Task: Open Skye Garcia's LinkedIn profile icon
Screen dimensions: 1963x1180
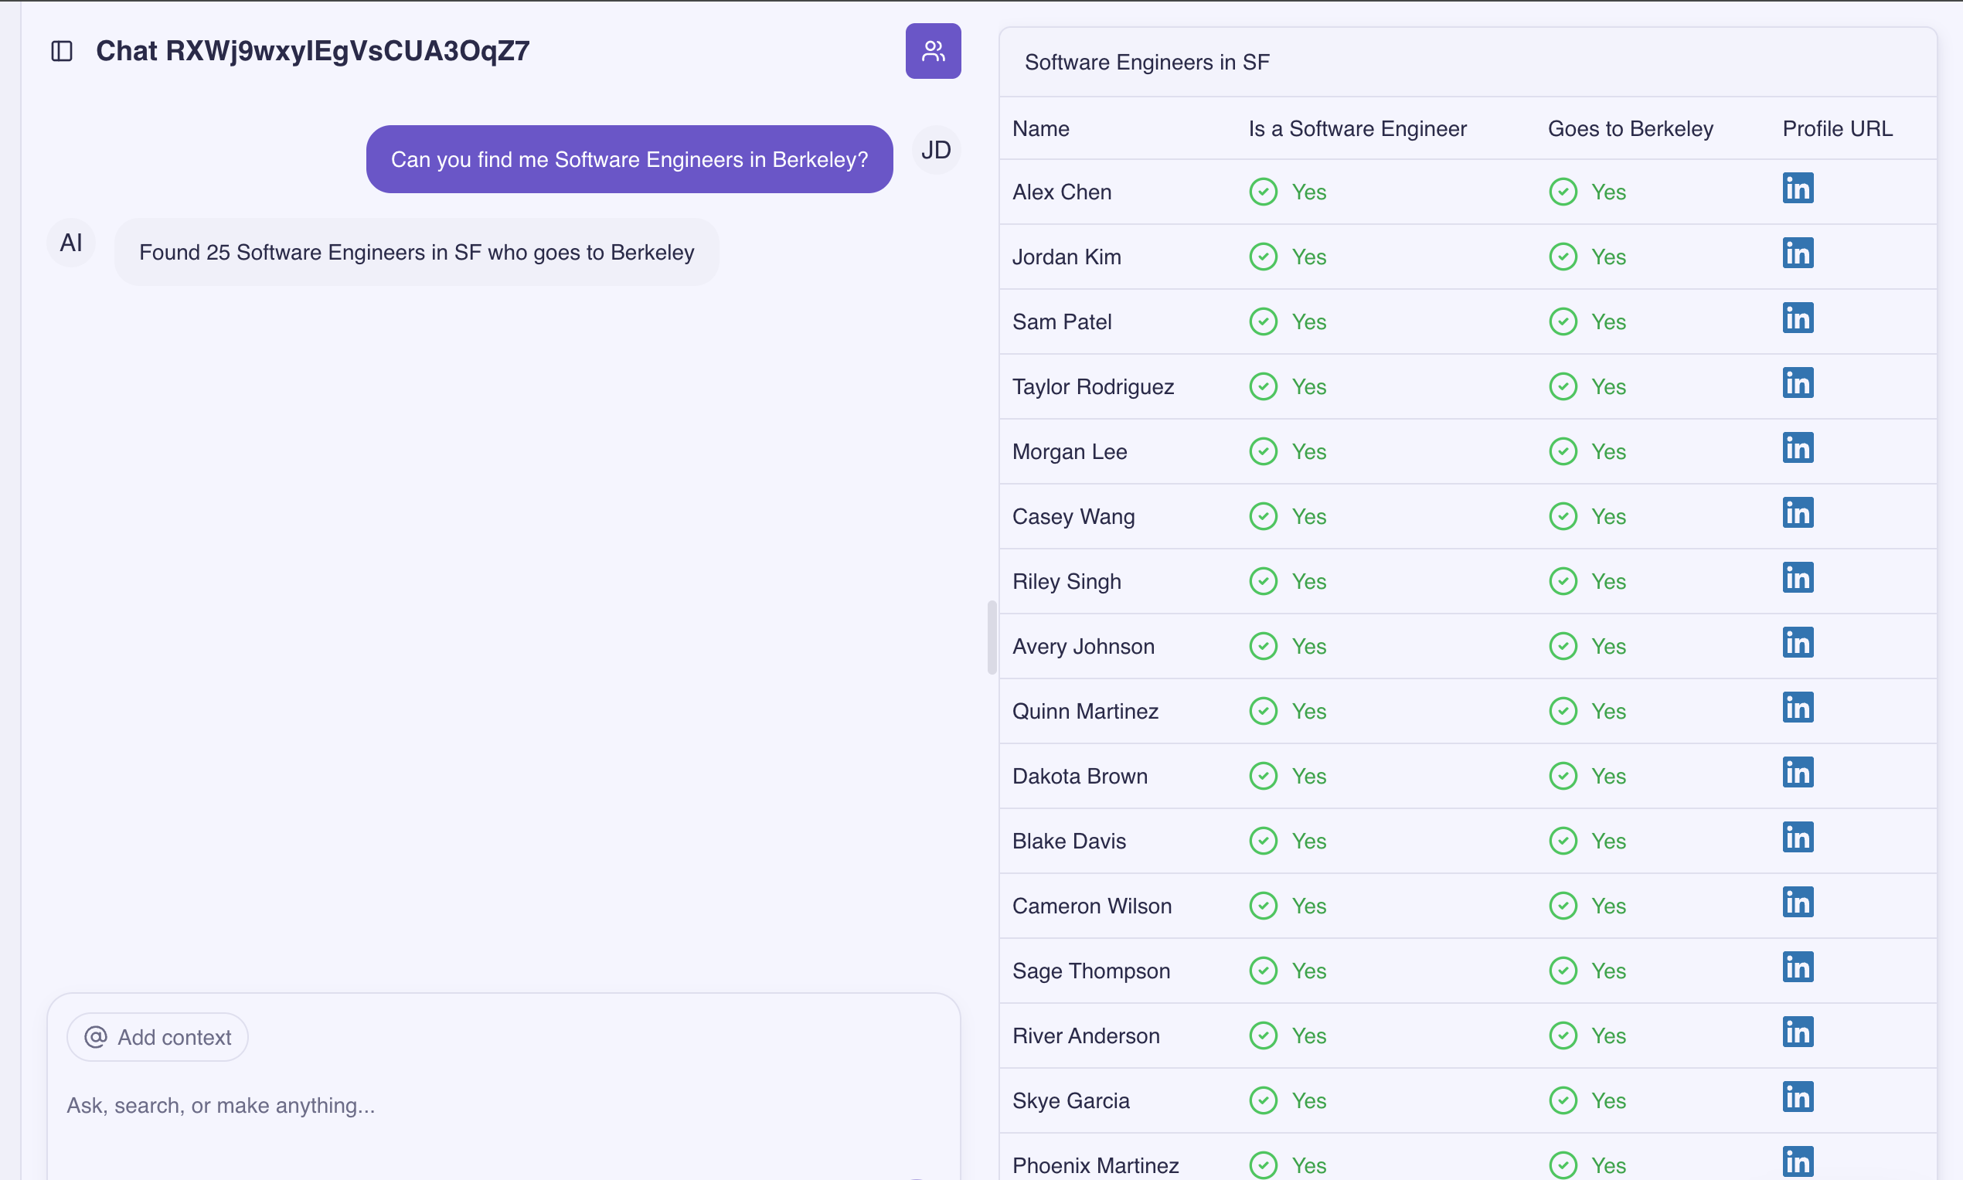Action: tap(1797, 1097)
